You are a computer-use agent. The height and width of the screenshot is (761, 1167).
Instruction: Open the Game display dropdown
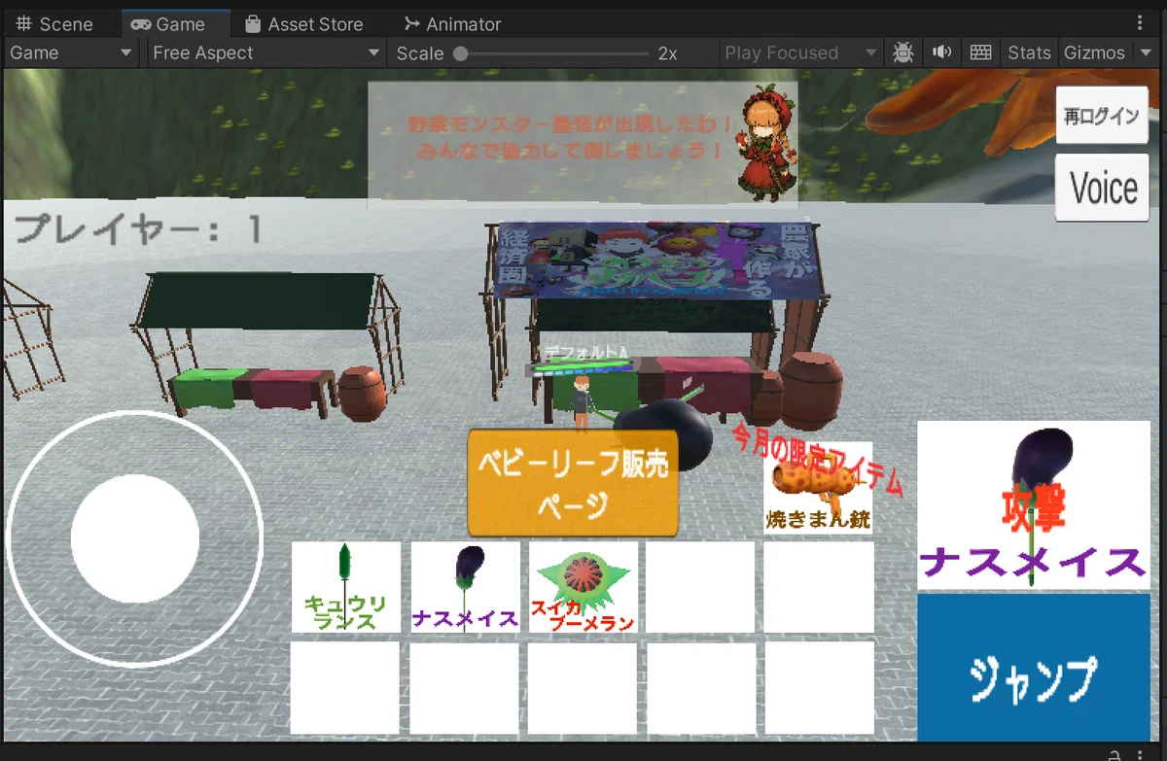tap(70, 52)
